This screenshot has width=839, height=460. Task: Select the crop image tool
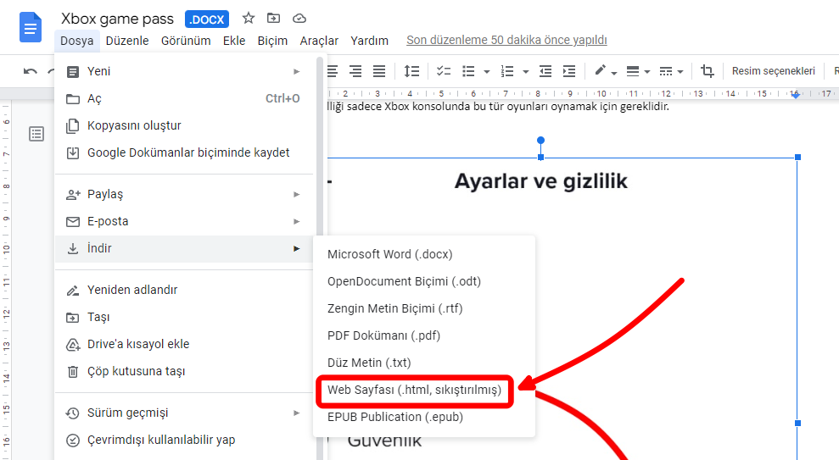tap(708, 71)
